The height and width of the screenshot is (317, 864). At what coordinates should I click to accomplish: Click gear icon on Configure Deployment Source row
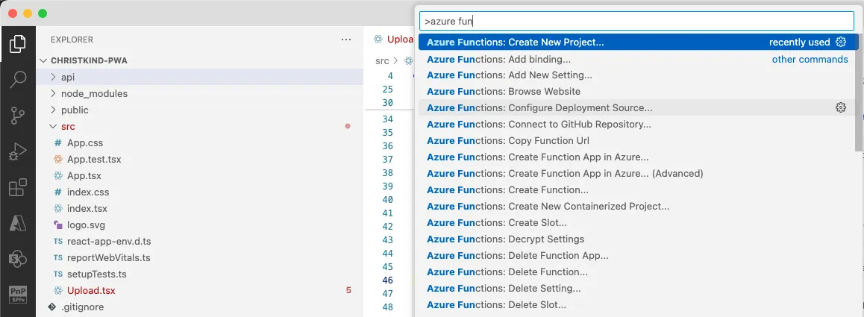840,107
